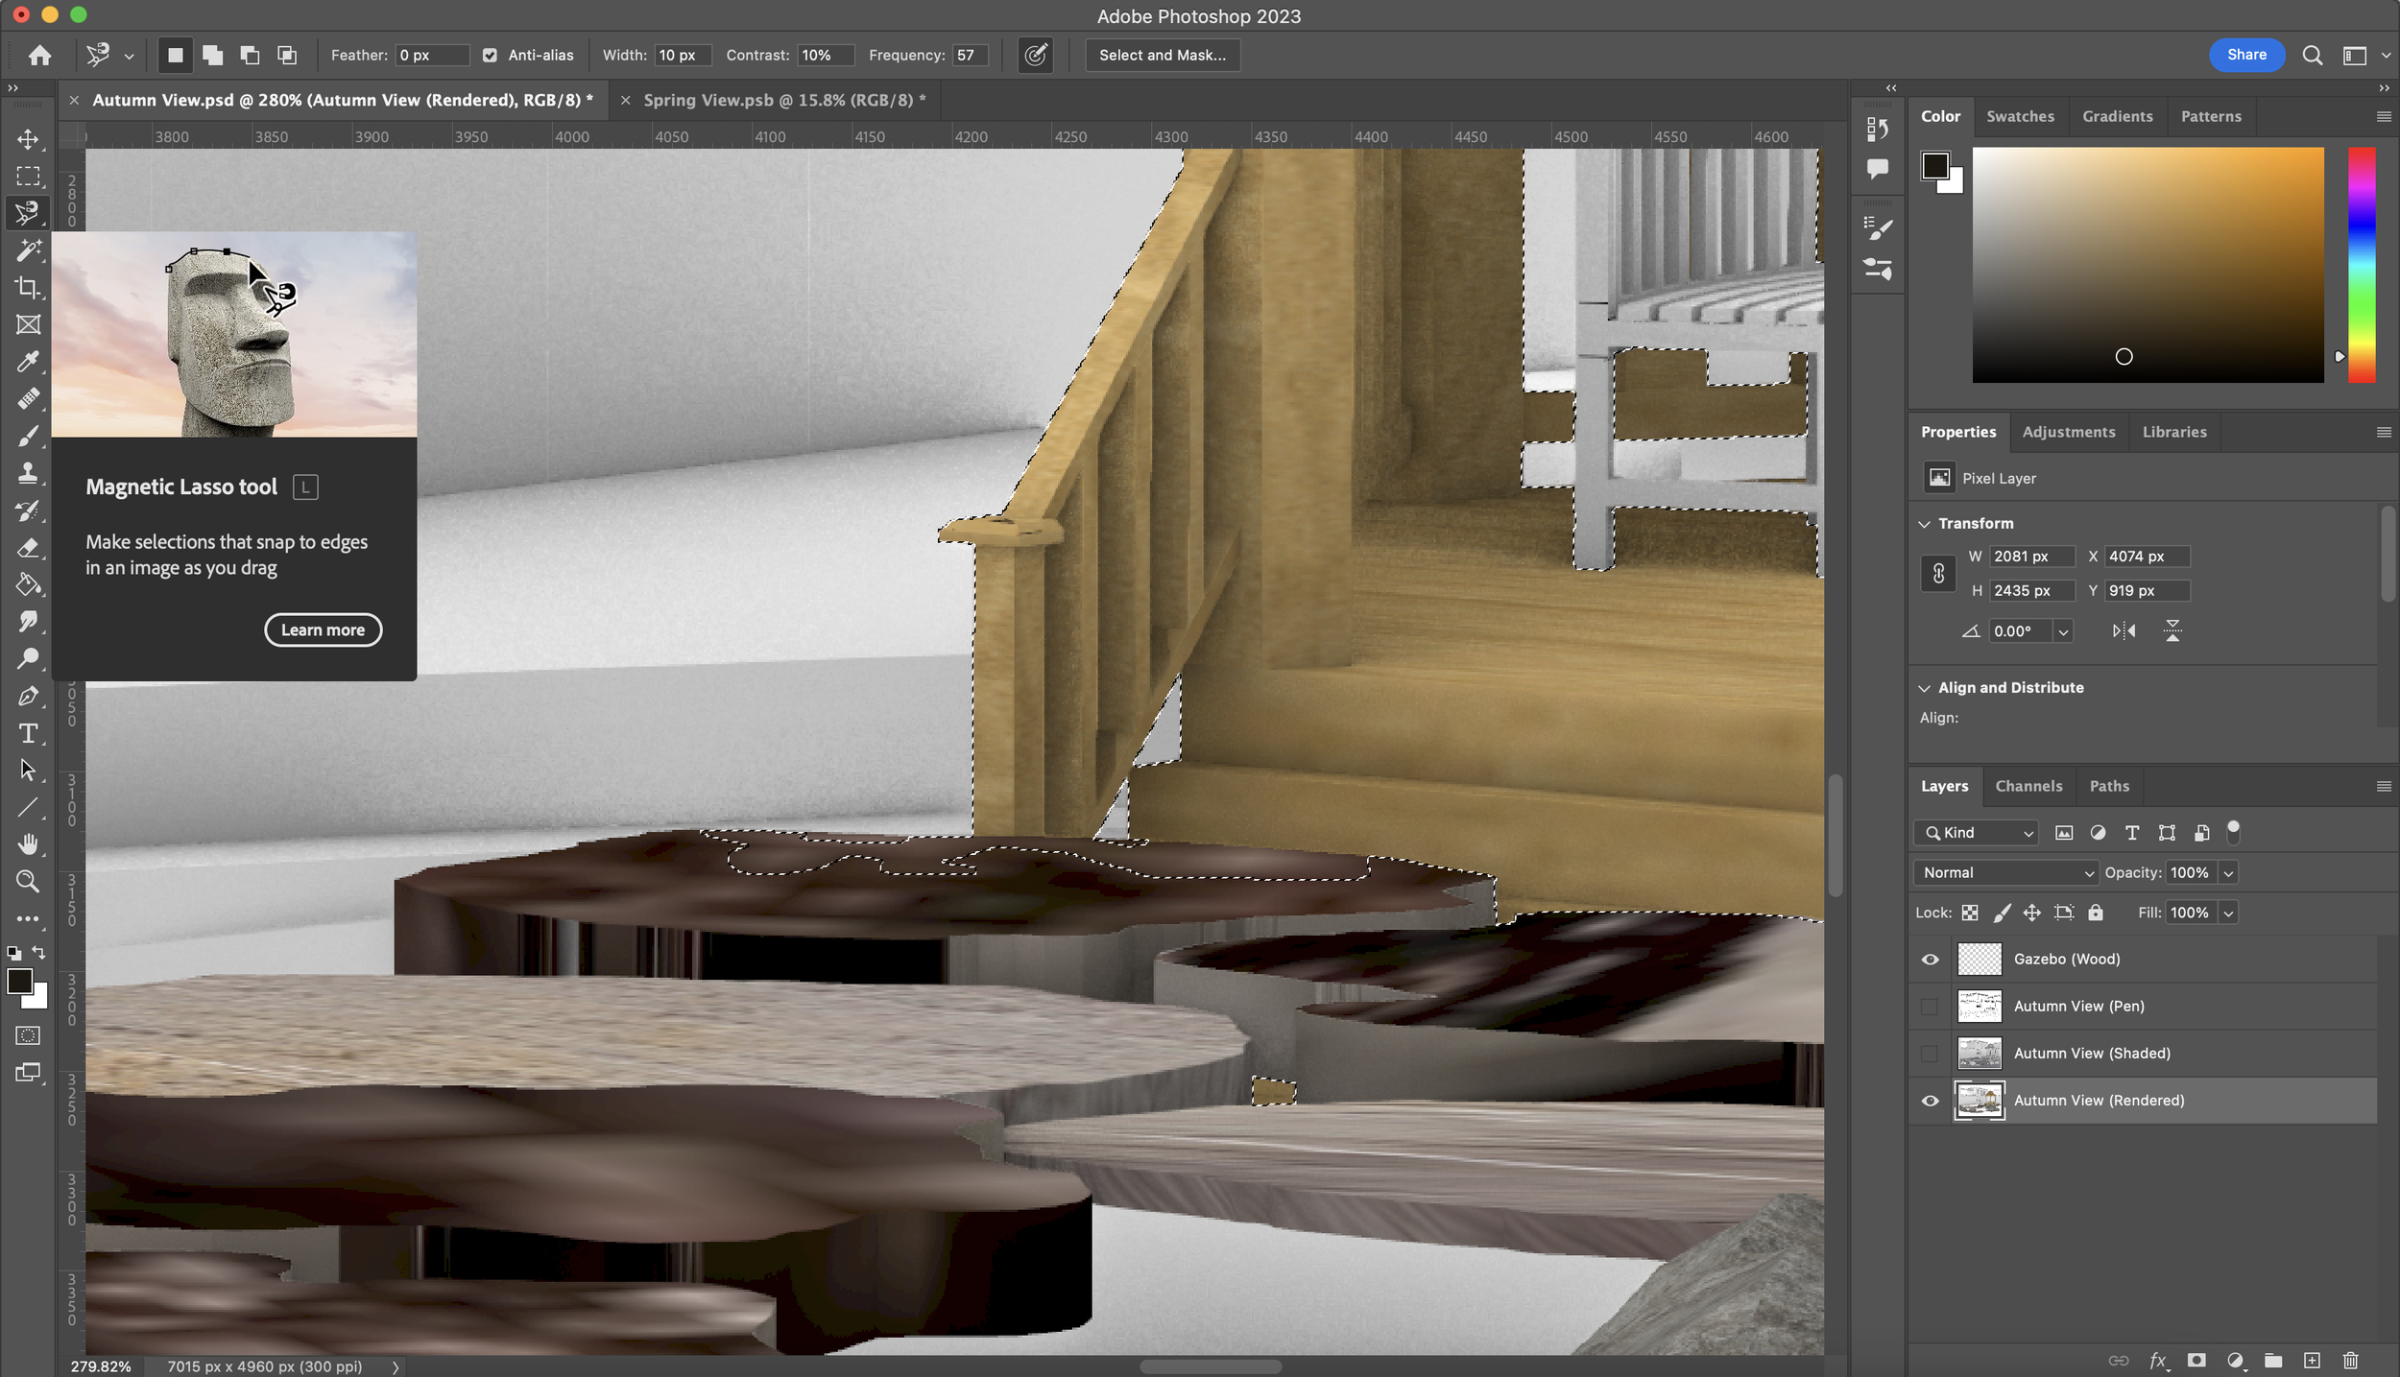Image resolution: width=2400 pixels, height=1377 pixels.
Task: Click the Search magnifier icon
Action: 2313,56
